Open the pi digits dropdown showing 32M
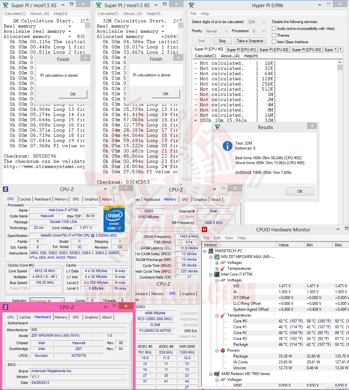 (257, 22)
